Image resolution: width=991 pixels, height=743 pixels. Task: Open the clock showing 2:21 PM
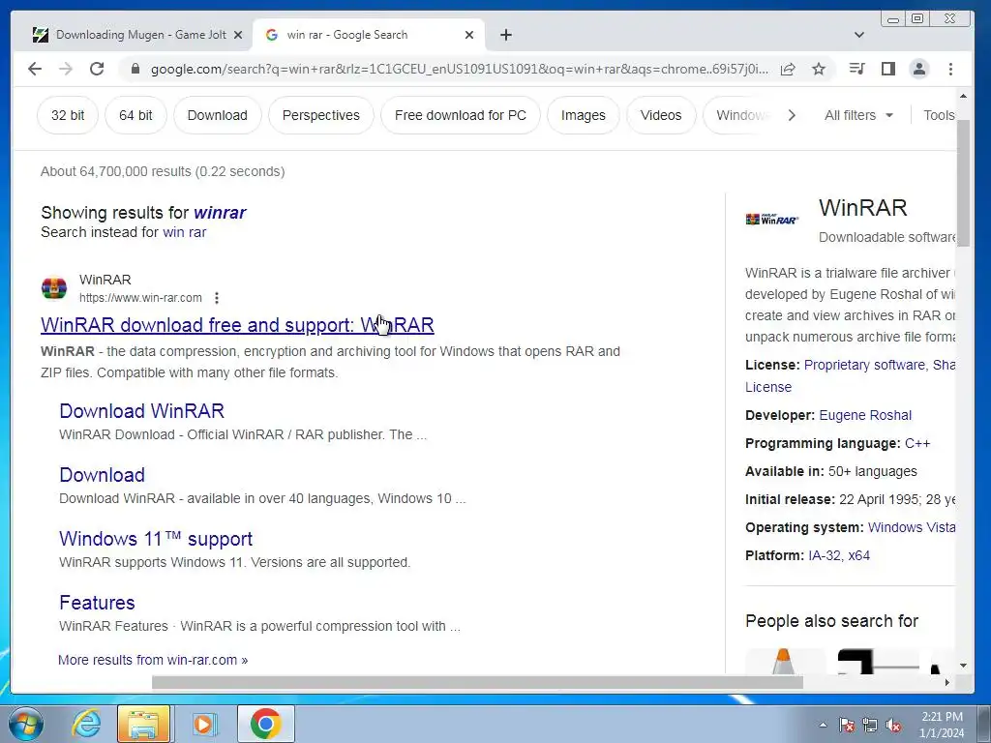[x=942, y=725]
